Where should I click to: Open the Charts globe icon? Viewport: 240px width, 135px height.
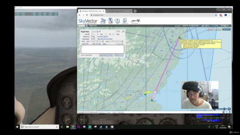point(110,21)
